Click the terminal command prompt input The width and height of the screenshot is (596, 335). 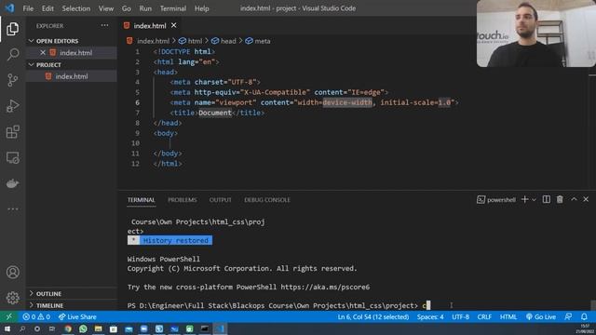[x=427, y=305]
